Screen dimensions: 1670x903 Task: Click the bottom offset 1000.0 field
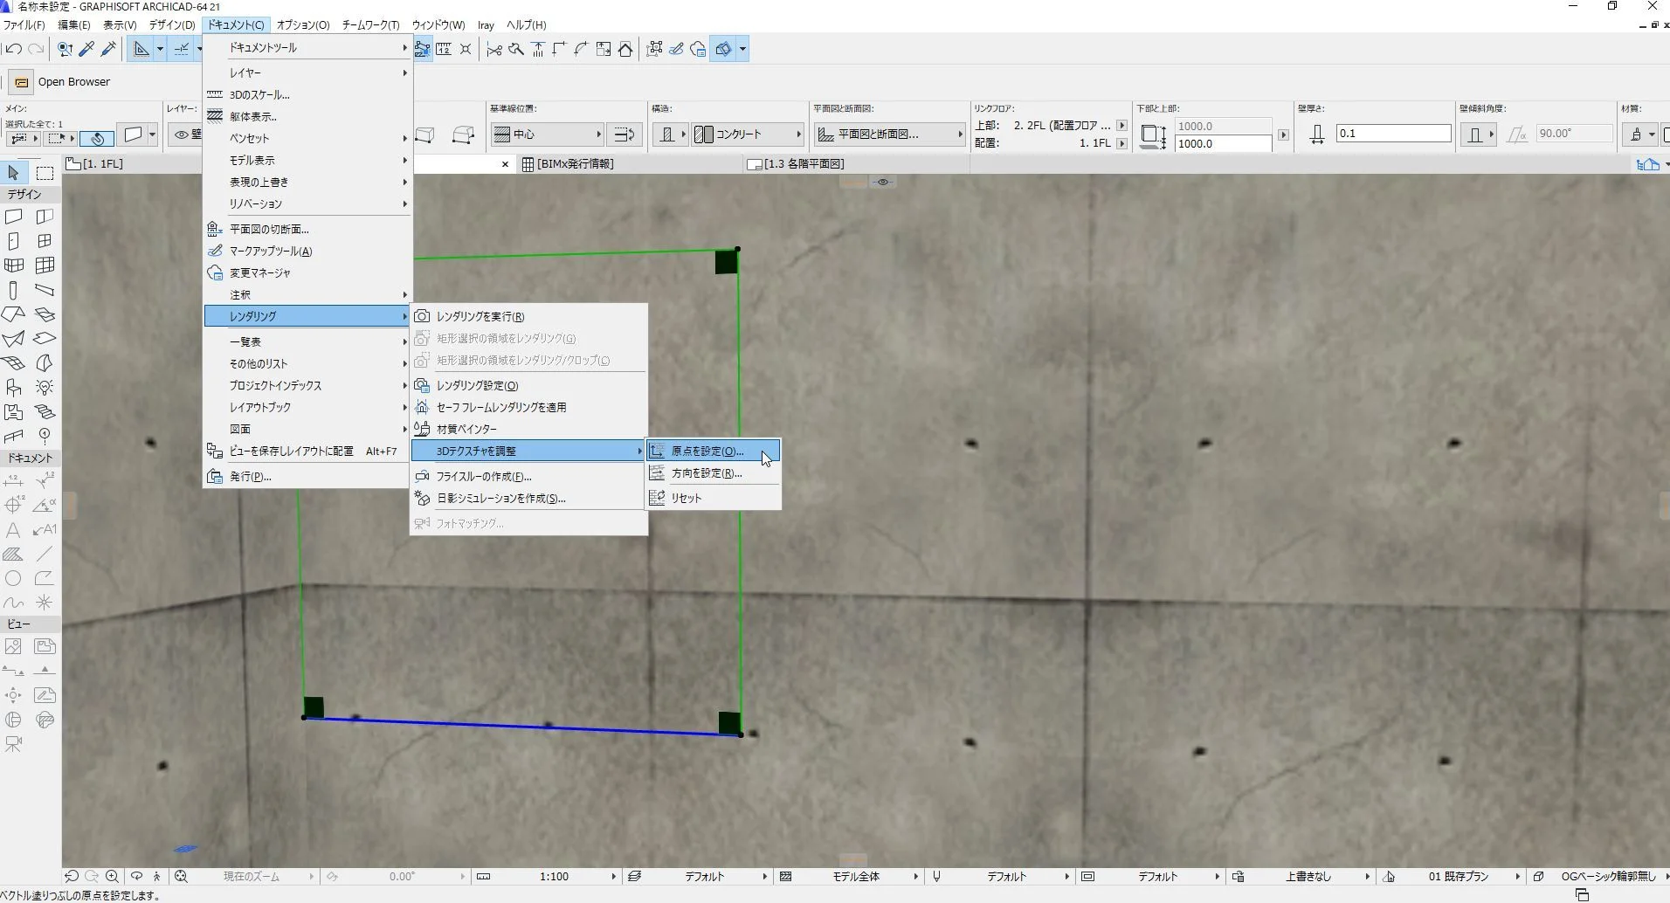click(1223, 144)
